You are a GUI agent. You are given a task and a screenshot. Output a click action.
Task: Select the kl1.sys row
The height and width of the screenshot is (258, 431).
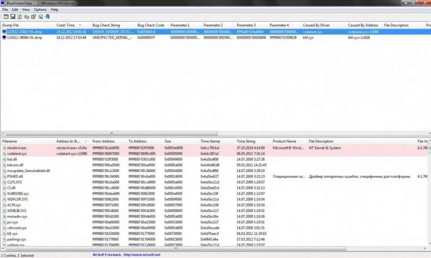click(214, 234)
